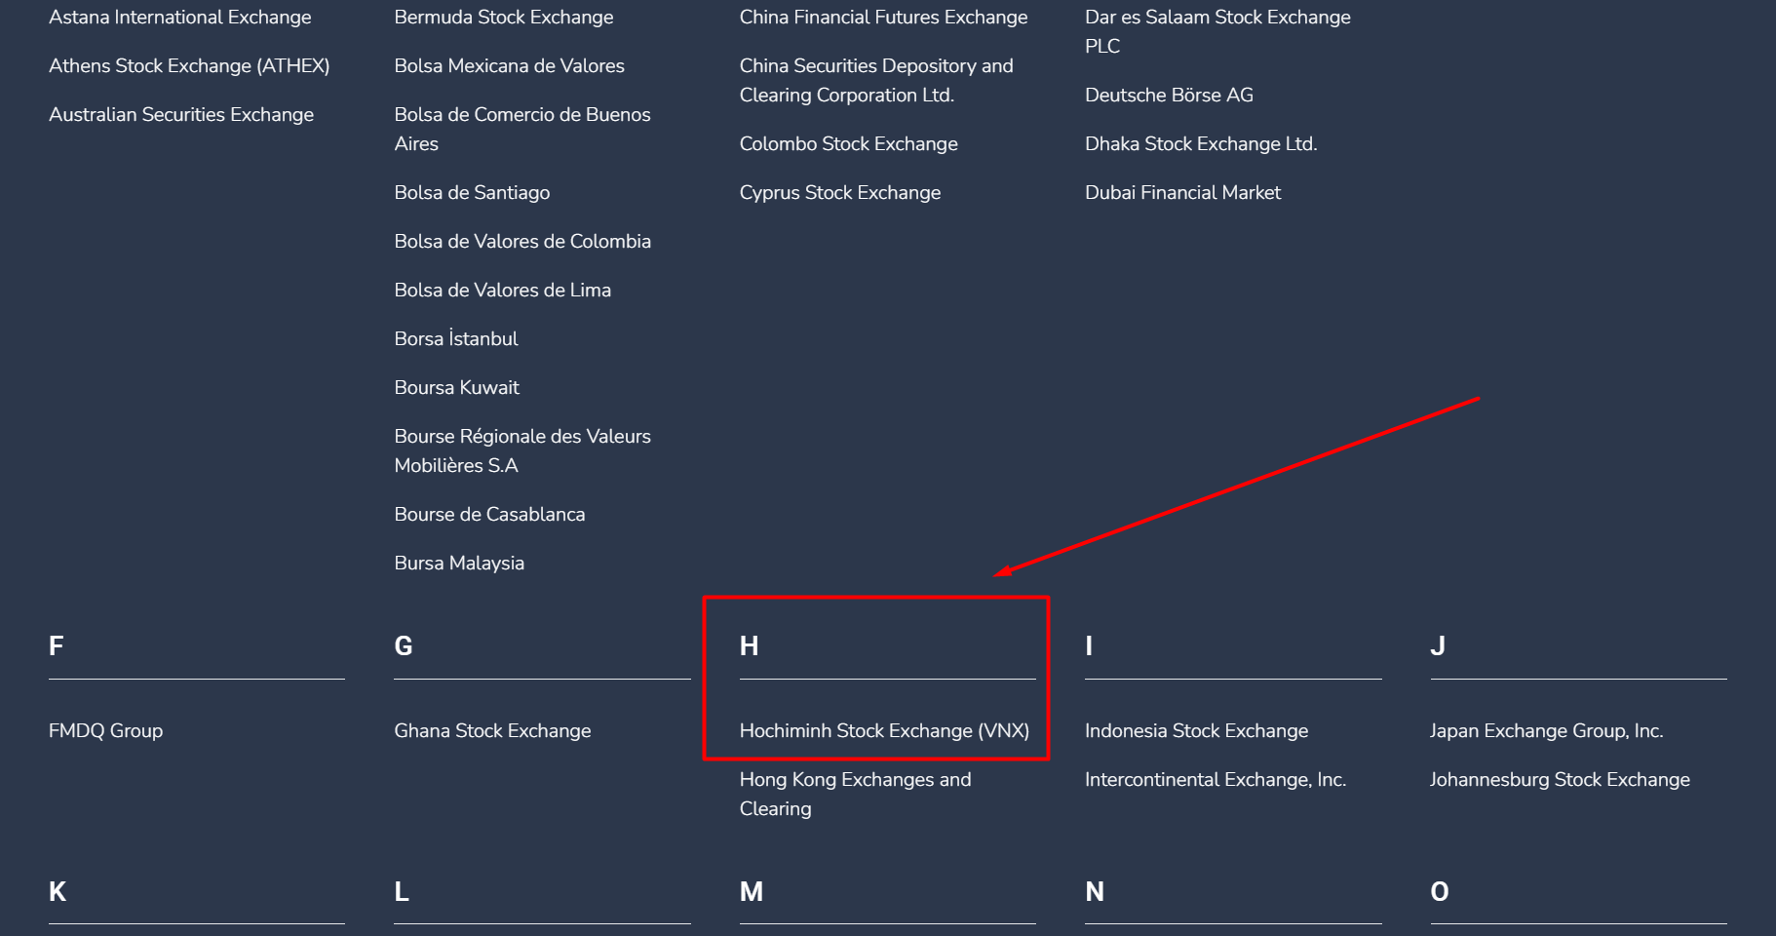Open Bolsa de Comercio de Buenos Aires
Viewport: 1776px width, 936px height.
pyautogui.click(x=522, y=129)
